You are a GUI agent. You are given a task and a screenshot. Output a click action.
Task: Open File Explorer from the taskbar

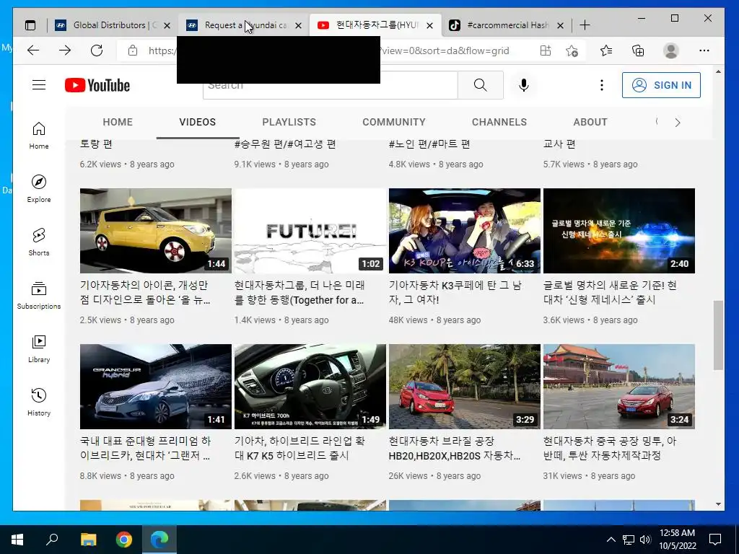tap(88, 540)
